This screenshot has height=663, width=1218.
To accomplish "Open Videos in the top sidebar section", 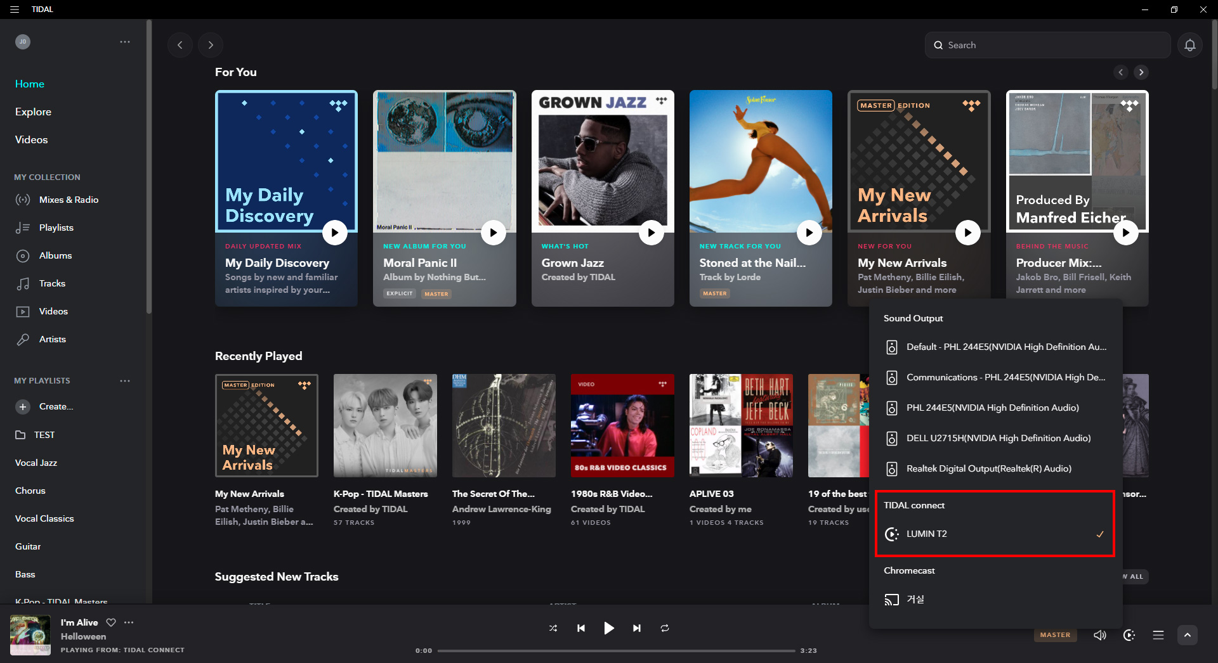I will 31,139.
